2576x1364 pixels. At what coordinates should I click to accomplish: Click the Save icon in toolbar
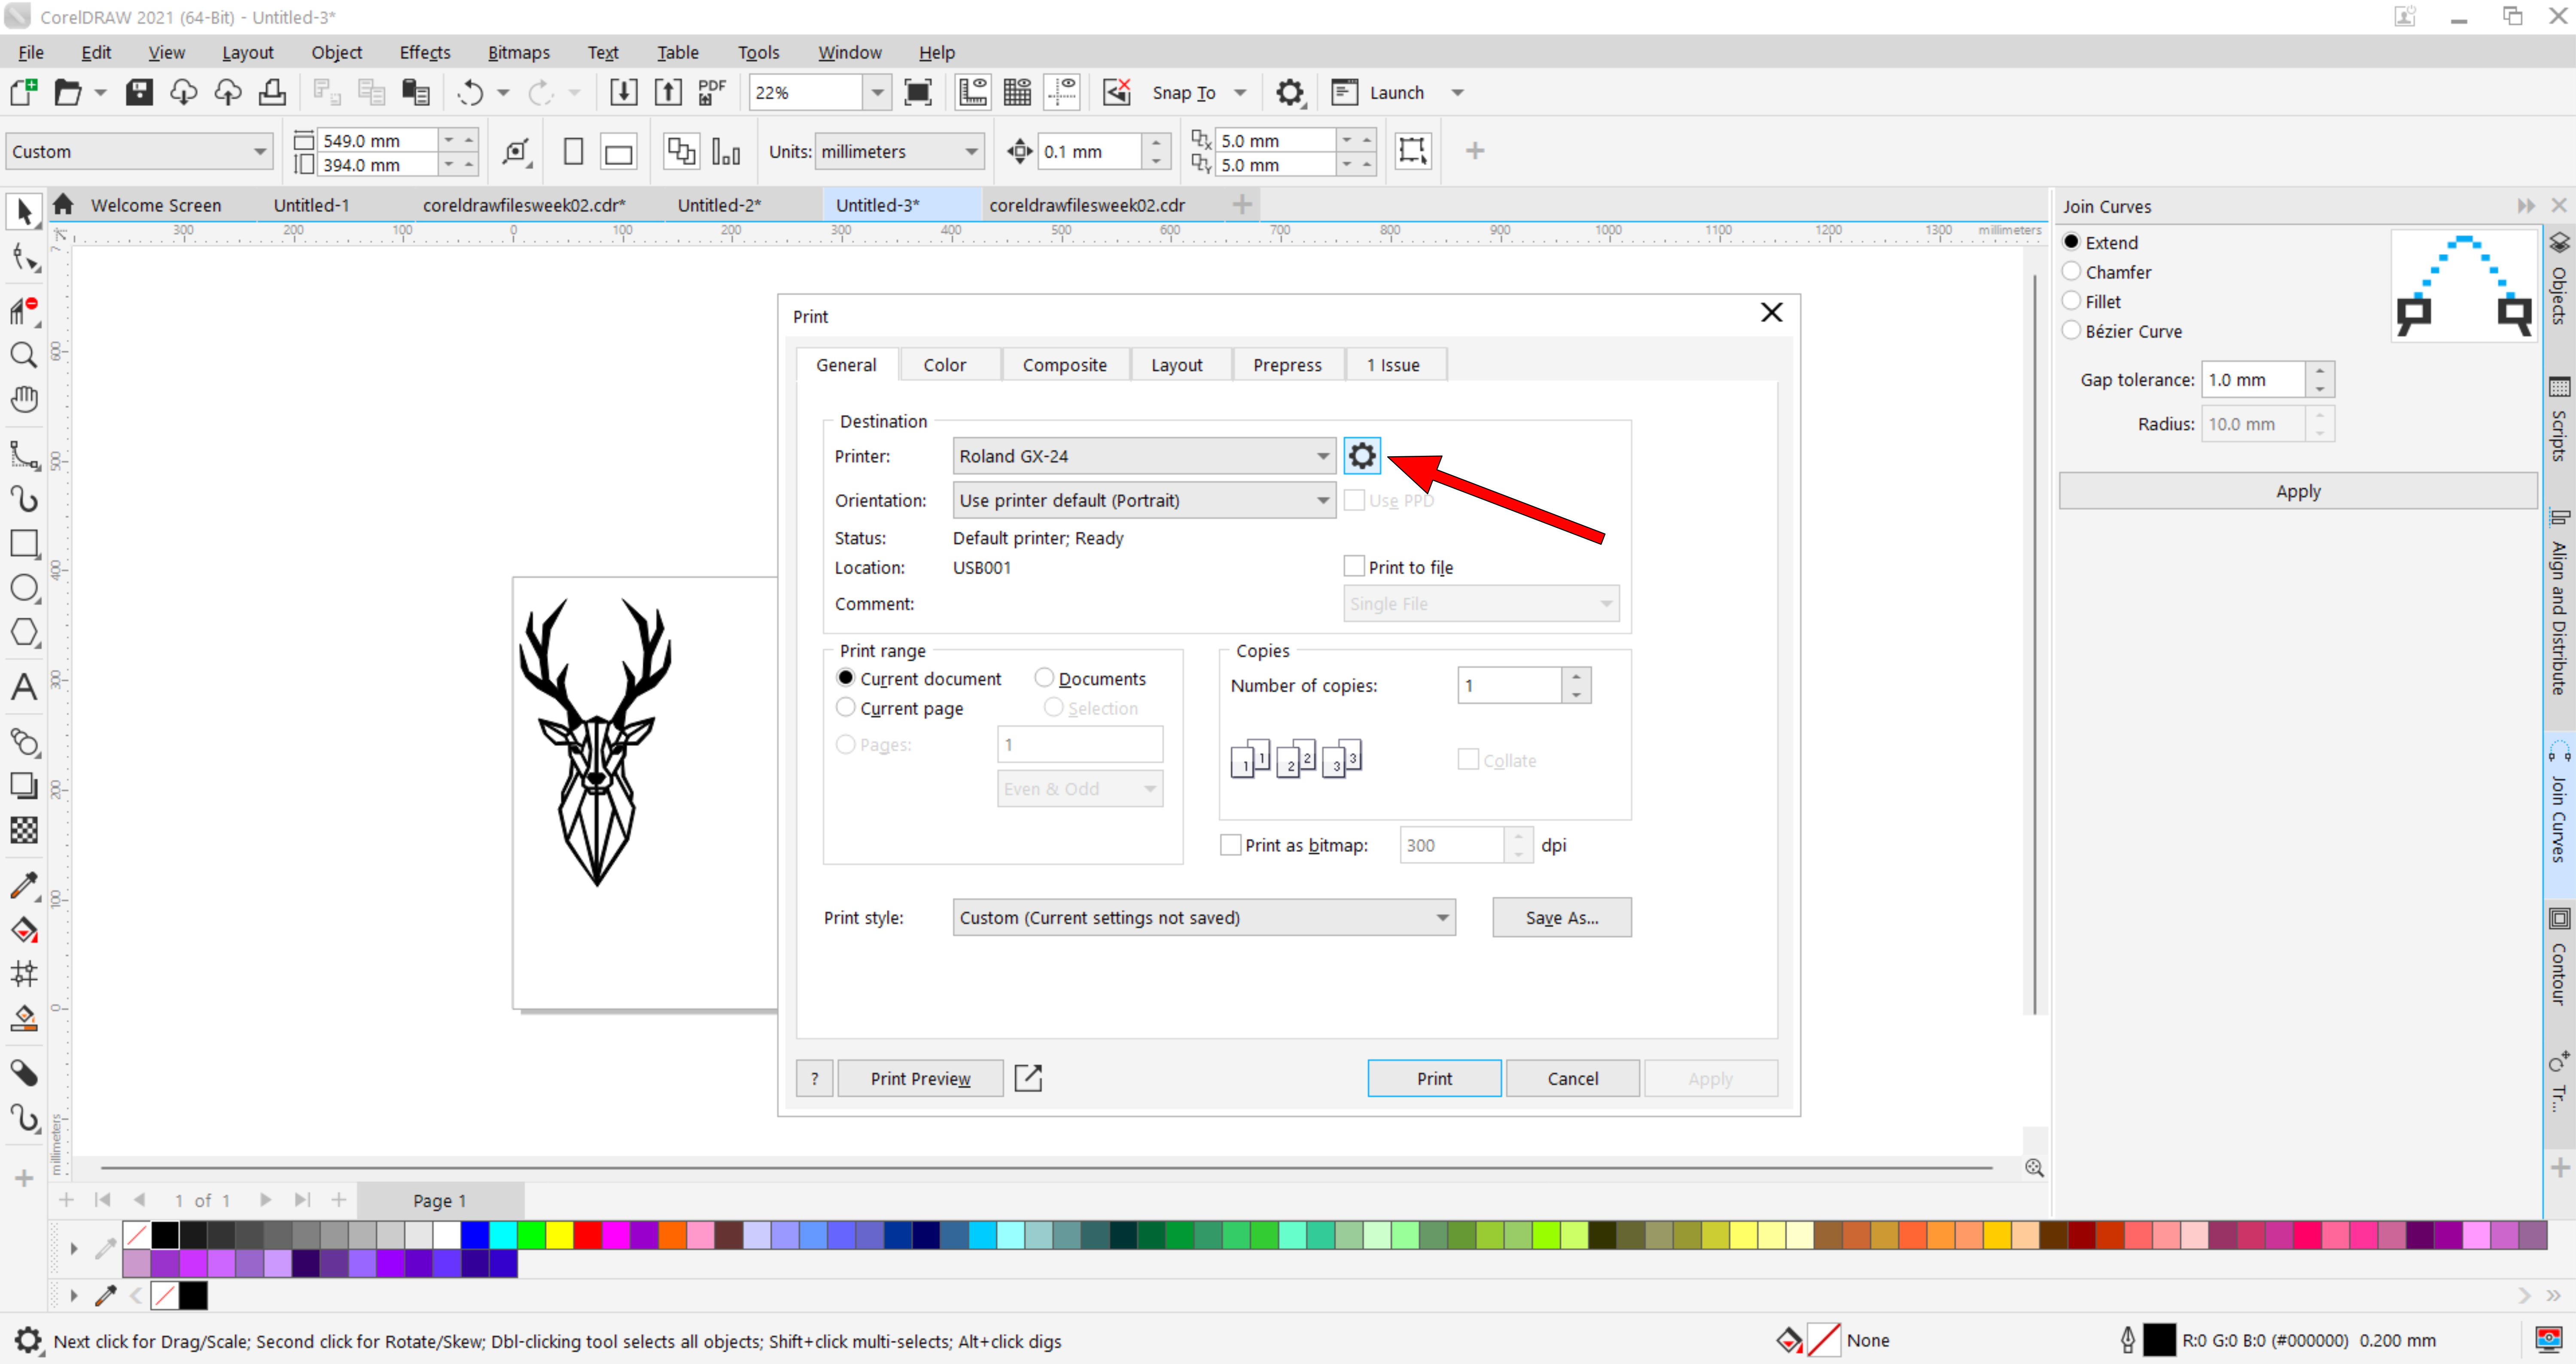[139, 92]
